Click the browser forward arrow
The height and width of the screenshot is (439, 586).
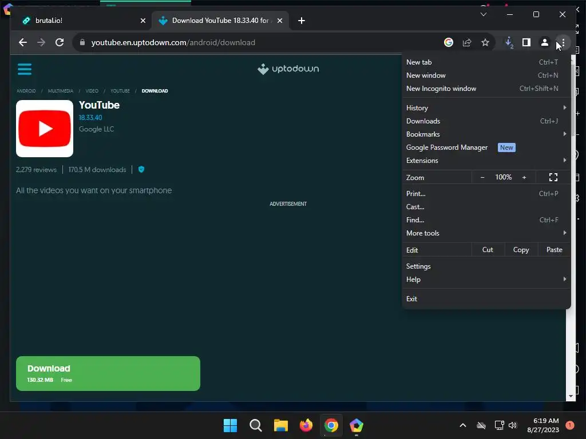point(41,42)
